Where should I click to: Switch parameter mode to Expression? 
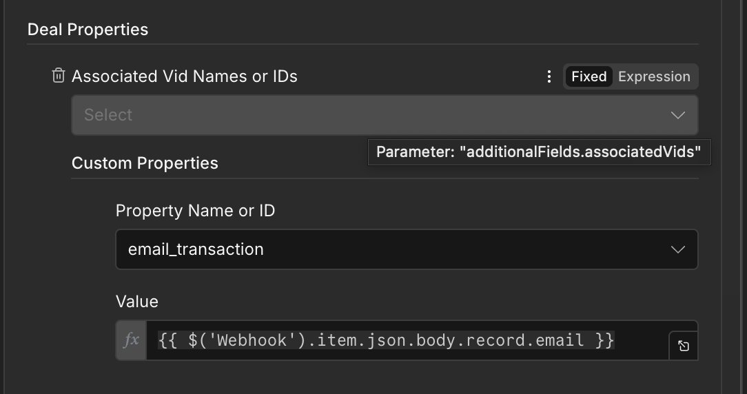point(654,76)
